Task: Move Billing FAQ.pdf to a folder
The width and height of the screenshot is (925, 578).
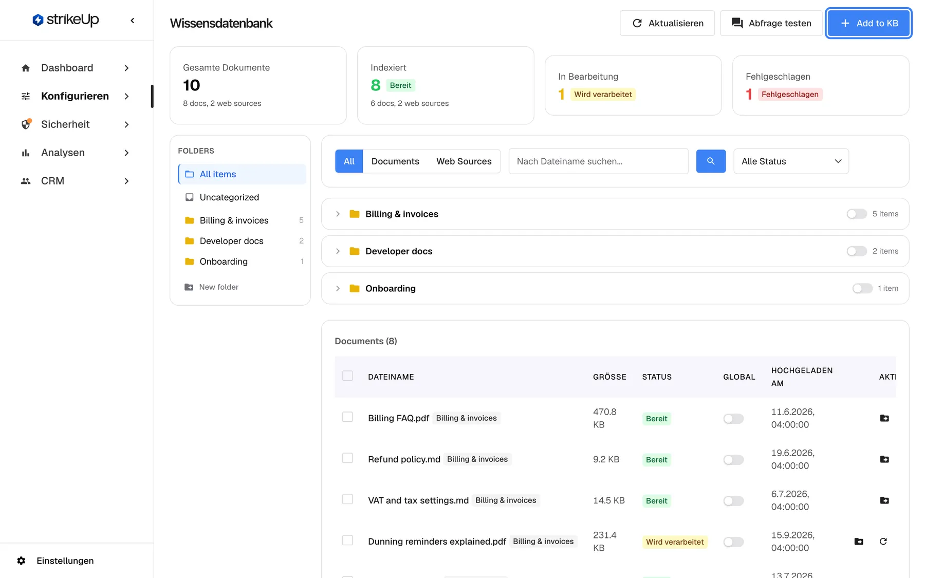Action: pos(884,418)
